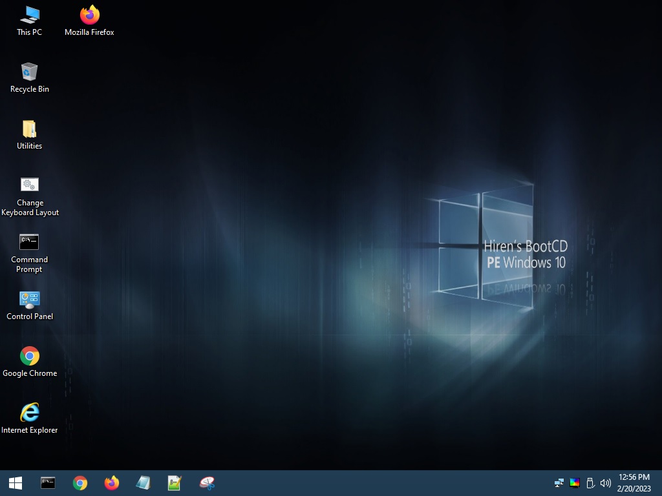The height and width of the screenshot is (496, 662).
Task: Launch Internet Explorer from the desktop
Action: click(29, 412)
